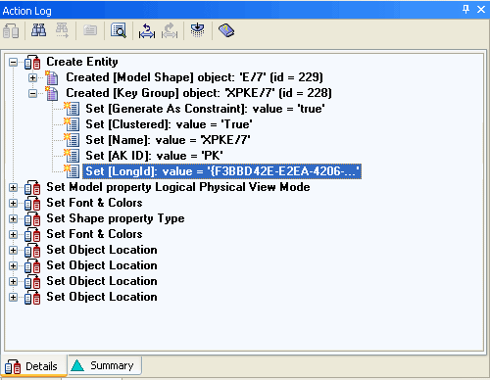The width and height of the screenshot is (490, 380).
Task: Expand Set Font & Colors below Set Shape property
Action: pos(13,234)
